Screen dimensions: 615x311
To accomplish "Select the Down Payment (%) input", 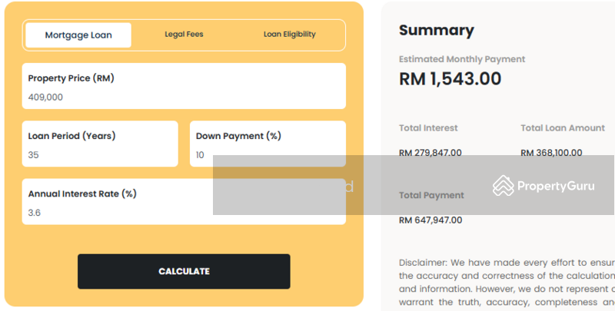I will (x=268, y=144).
